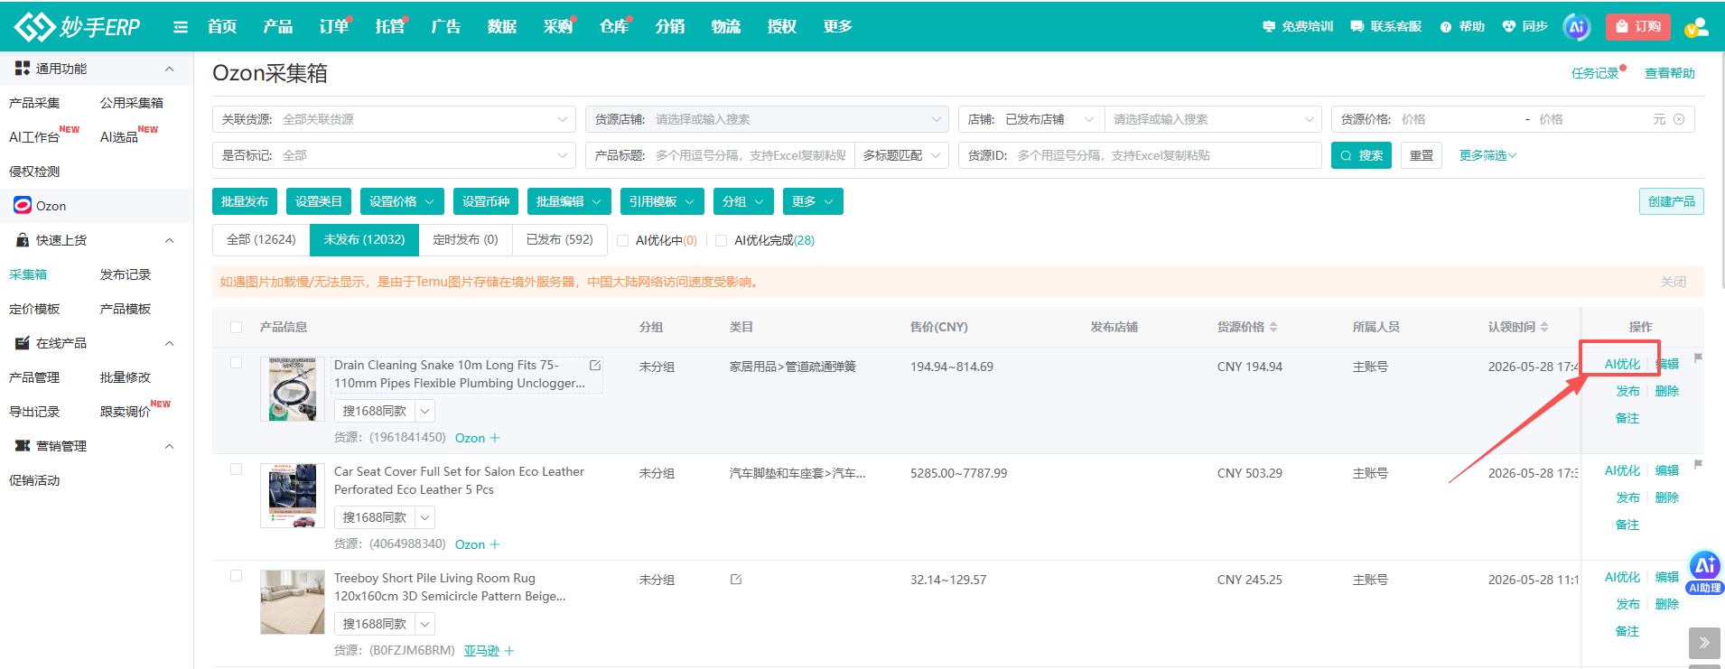Open 关联货源 dropdown
The image size is (1725, 669).
pyautogui.click(x=394, y=119)
